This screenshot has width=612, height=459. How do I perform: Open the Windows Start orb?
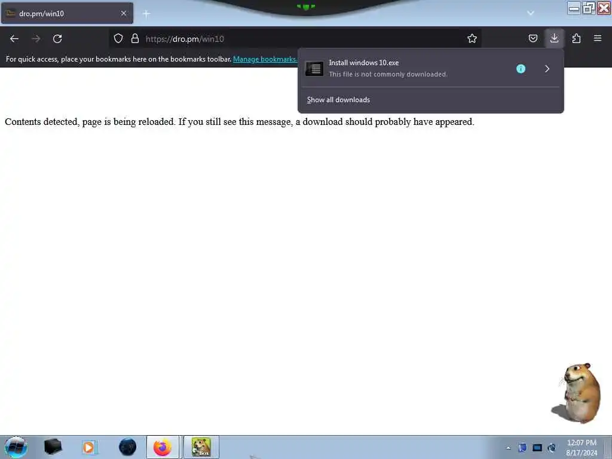point(16,447)
